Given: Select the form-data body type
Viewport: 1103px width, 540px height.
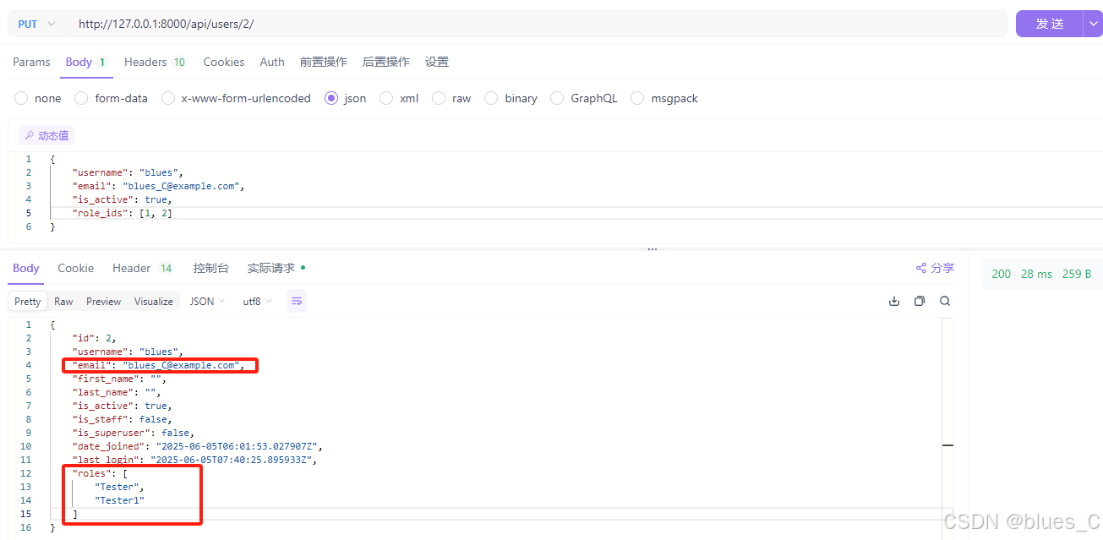Looking at the screenshot, I should 111,98.
